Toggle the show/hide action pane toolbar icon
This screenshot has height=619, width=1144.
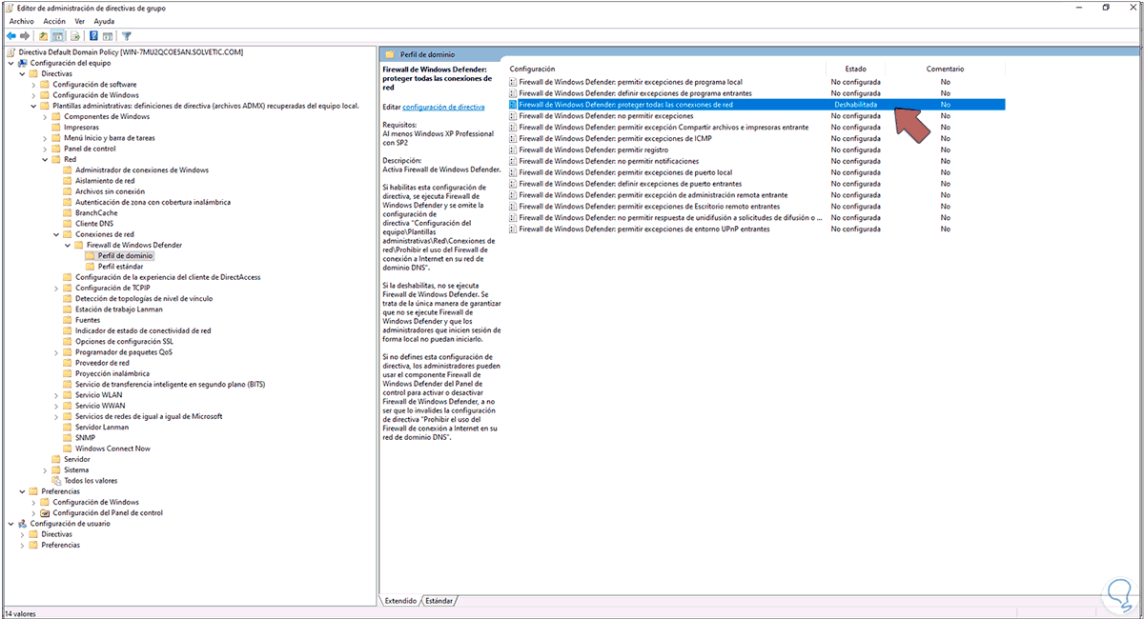click(109, 36)
